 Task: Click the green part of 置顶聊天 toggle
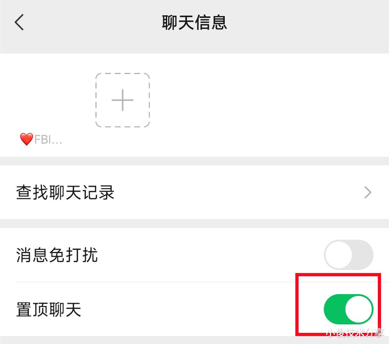(334, 309)
